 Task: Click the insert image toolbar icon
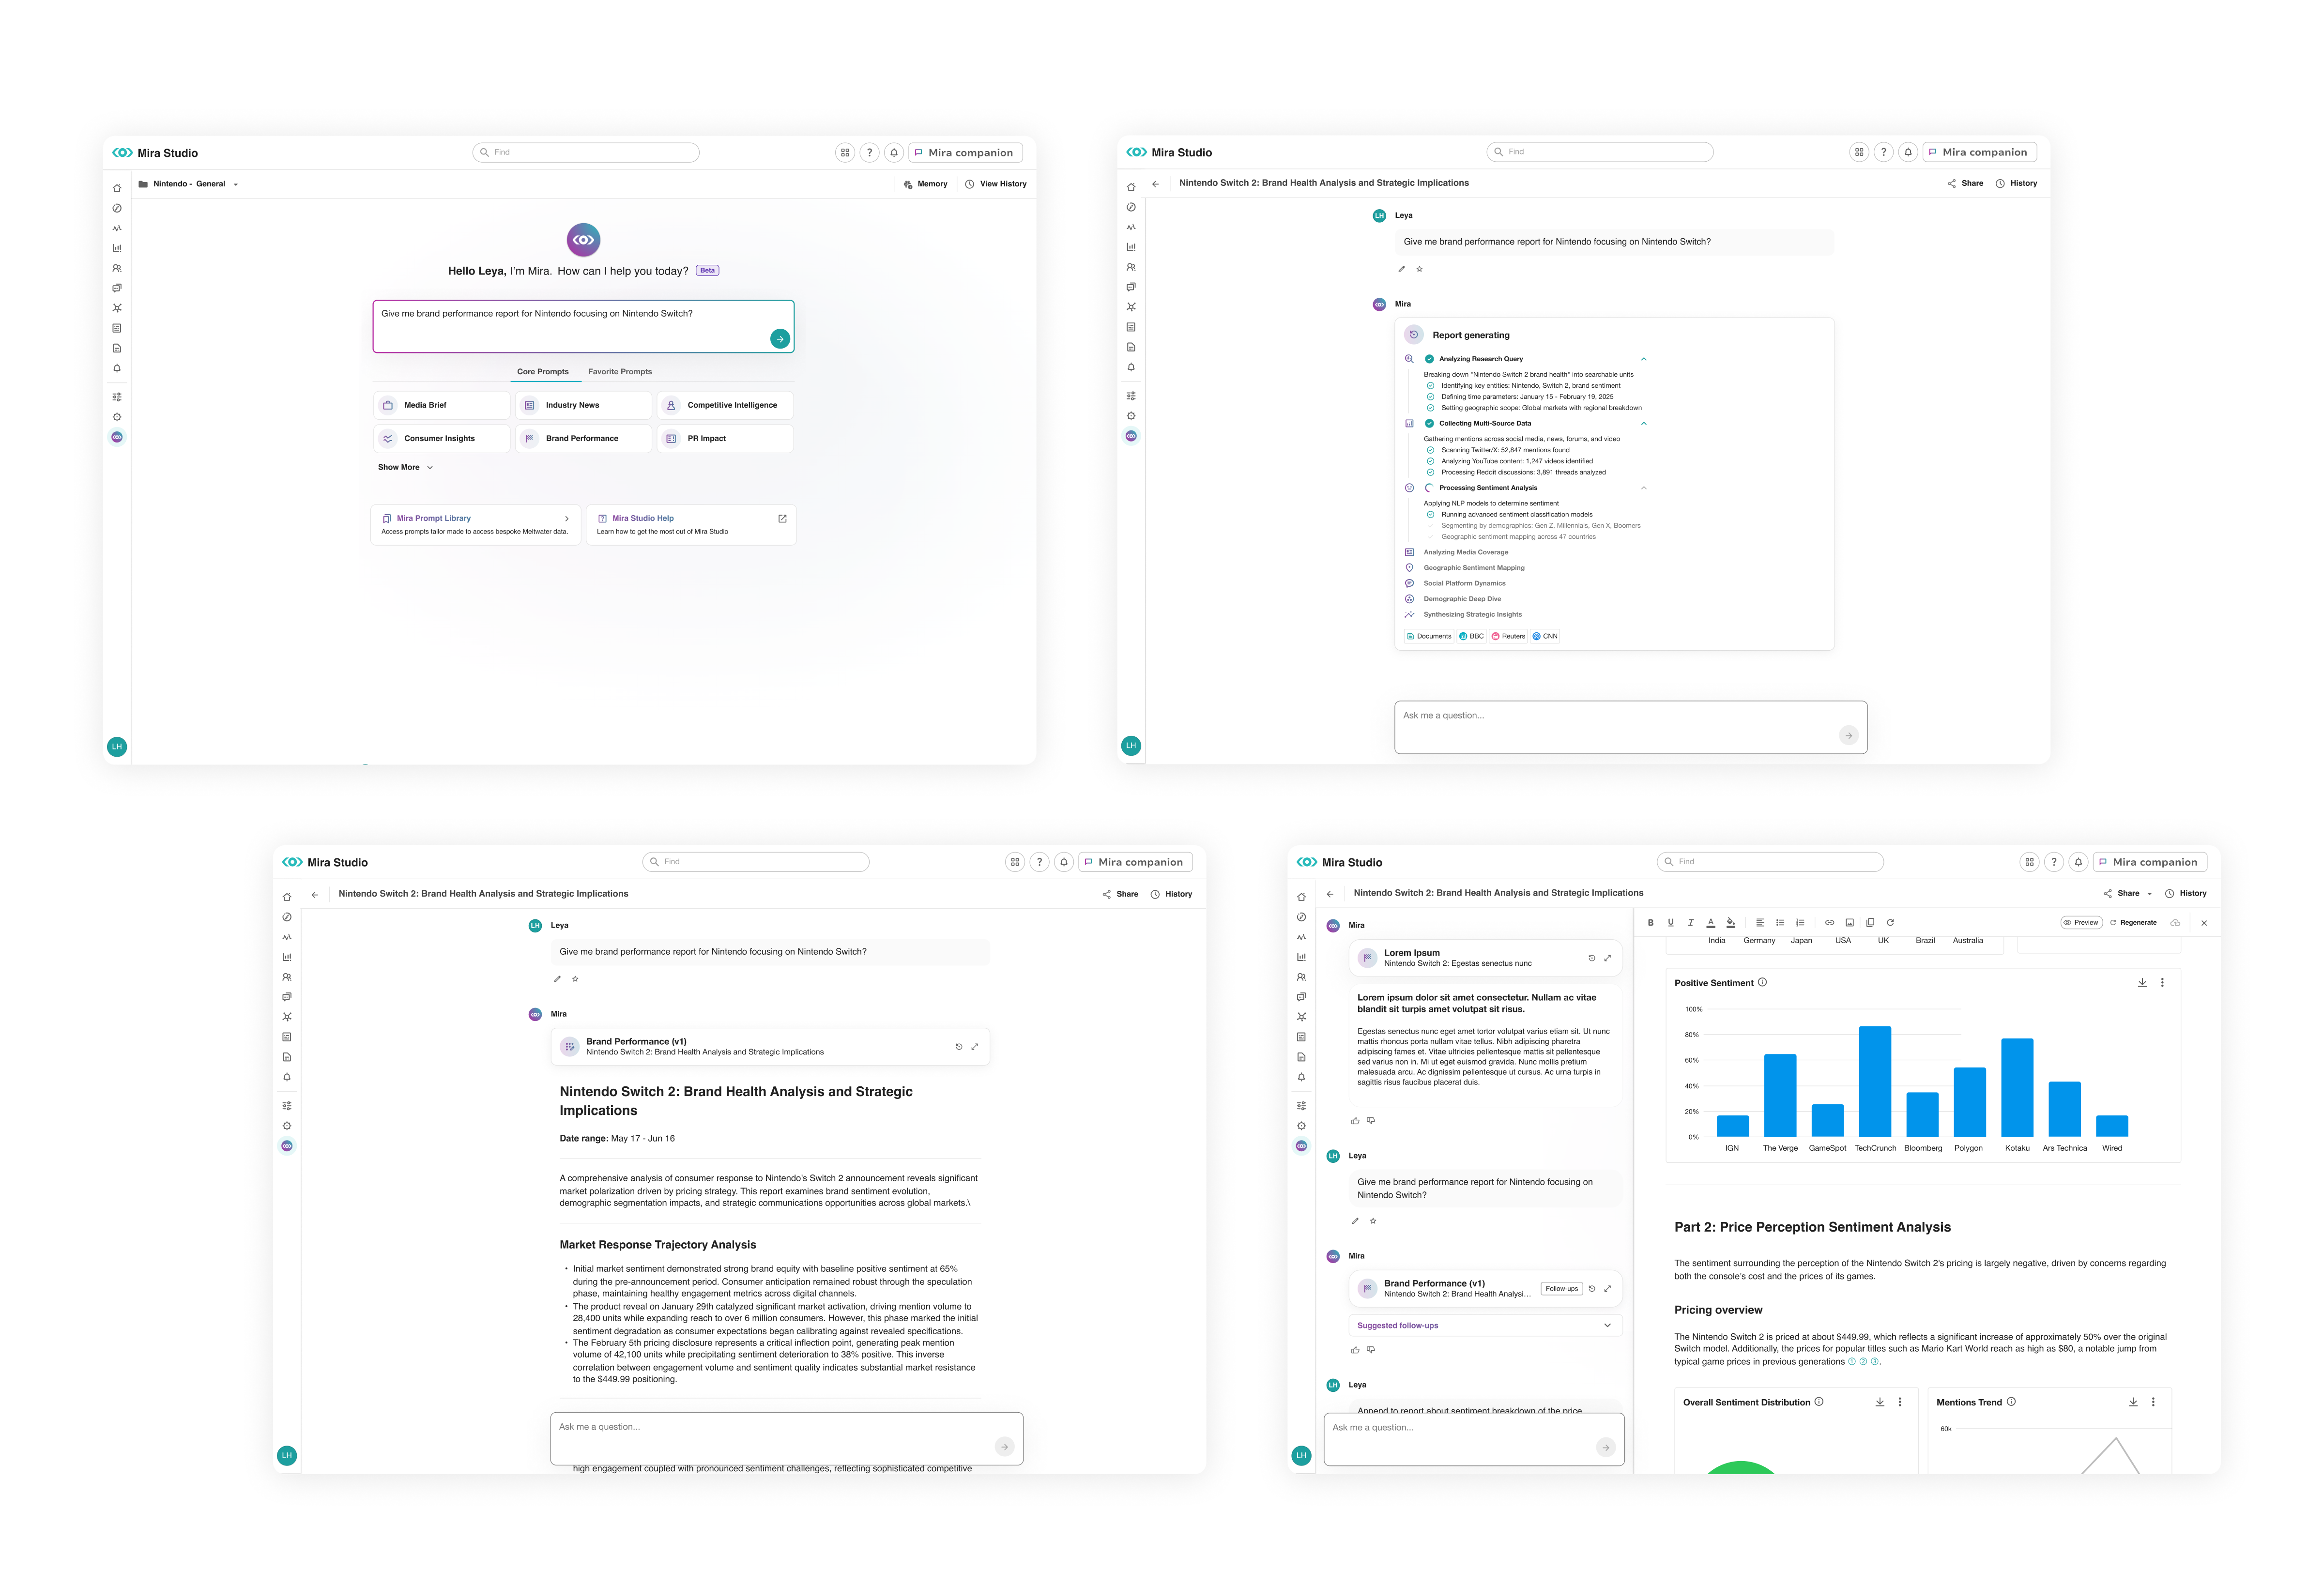(1849, 923)
